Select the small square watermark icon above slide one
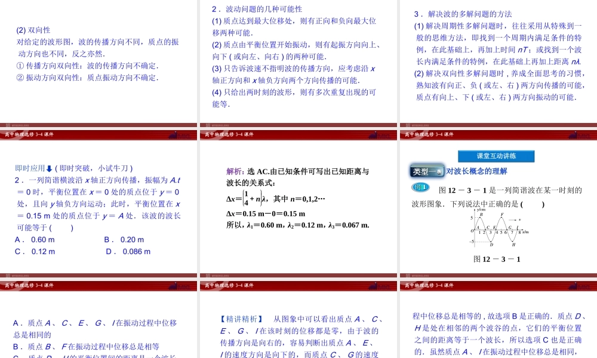The height and width of the screenshot is (358, 597). point(8,125)
